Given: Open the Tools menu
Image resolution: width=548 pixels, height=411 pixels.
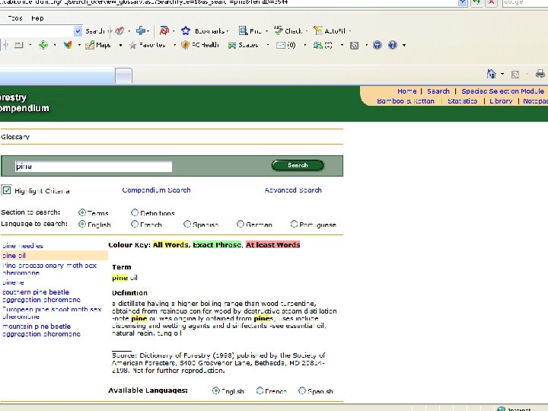Looking at the screenshot, I should (x=14, y=18).
